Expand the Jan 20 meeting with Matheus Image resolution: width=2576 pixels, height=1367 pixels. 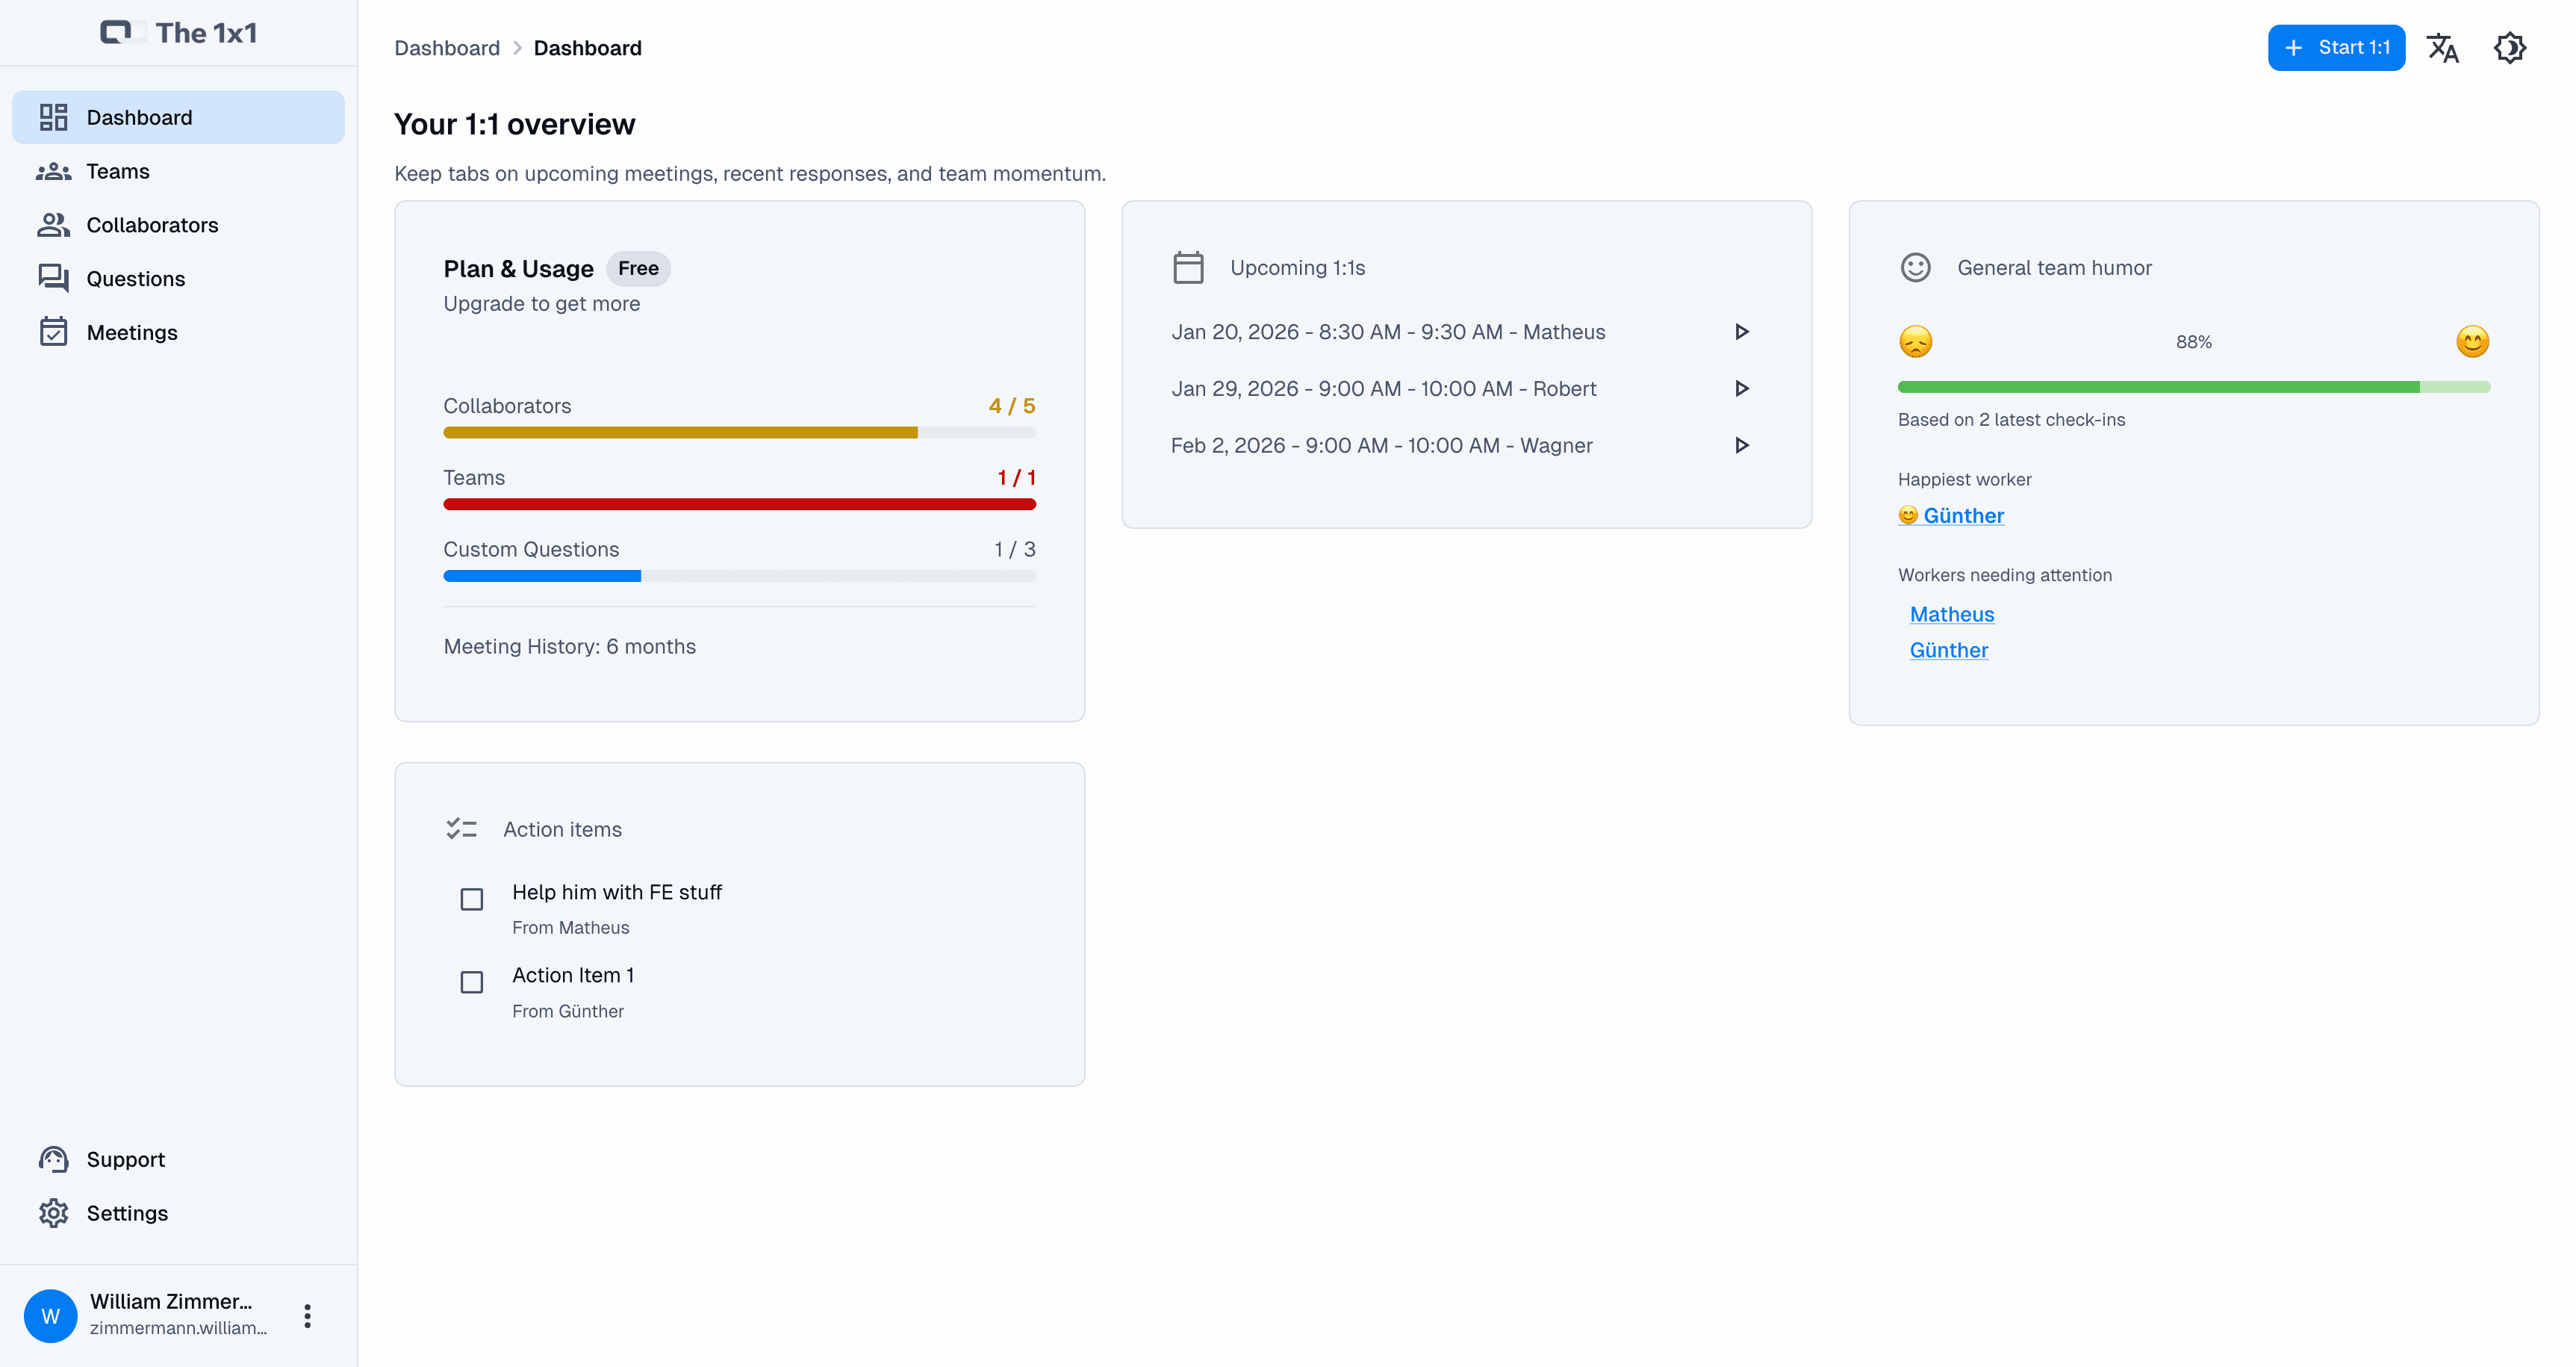tap(1742, 331)
